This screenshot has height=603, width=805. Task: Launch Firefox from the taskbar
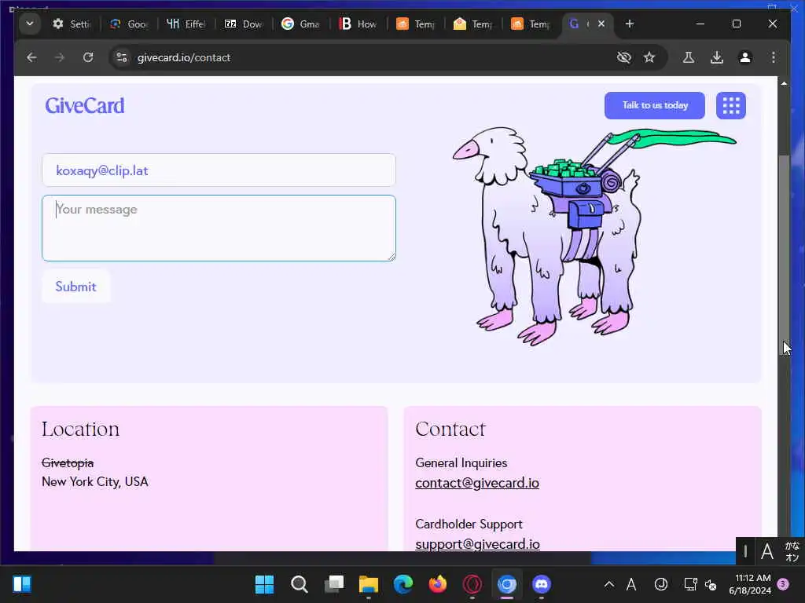[x=437, y=584]
